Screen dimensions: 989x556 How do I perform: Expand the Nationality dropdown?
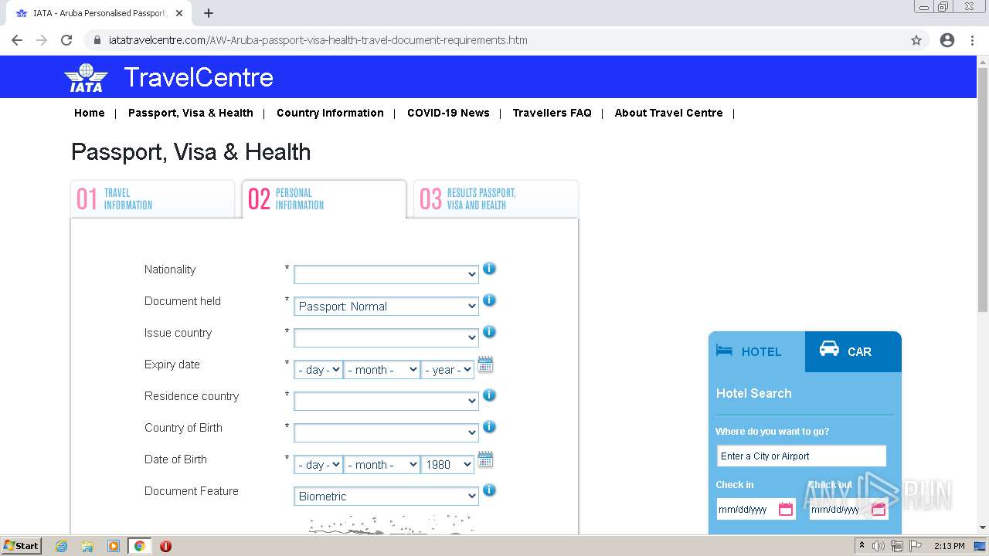tap(386, 275)
